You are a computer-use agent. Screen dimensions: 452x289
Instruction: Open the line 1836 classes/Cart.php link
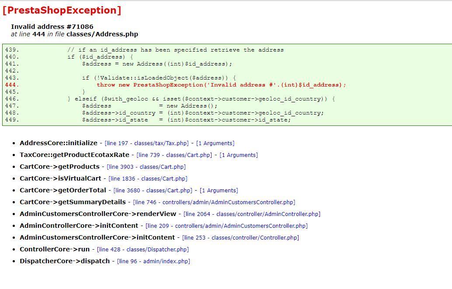(148, 179)
